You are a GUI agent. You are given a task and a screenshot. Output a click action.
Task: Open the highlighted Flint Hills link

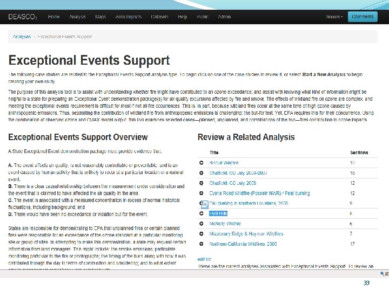coord(218,213)
